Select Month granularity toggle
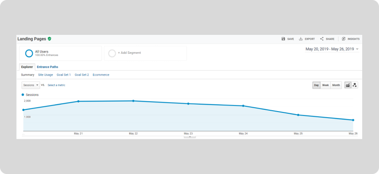379x174 pixels. [x=336, y=85]
